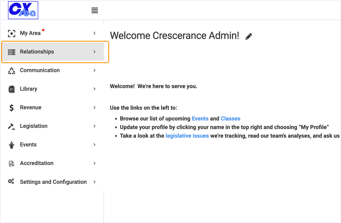Click the text "Use the links on the left to:"
341x223 pixels.
coord(144,108)
